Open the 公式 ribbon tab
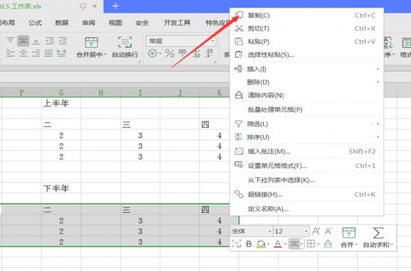This screenshot has width=411, height=271. (35, 23)
